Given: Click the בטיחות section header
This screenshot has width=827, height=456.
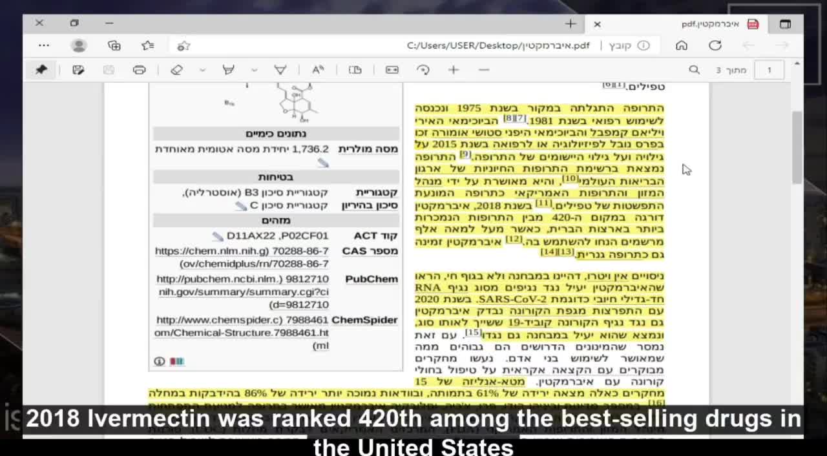Looking at the screenshot, I should (x=277, y=177).
